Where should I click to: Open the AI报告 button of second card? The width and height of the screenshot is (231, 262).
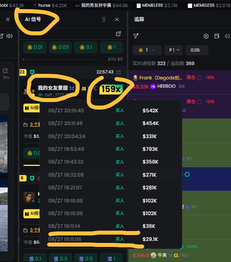click(x=32, y=214)
